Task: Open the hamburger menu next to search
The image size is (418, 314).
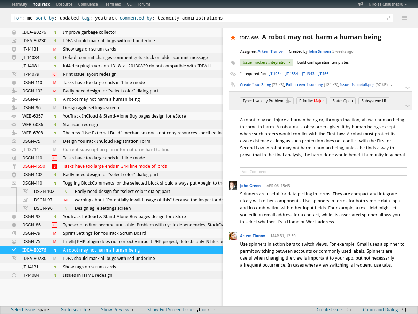Action: [404, 18]
